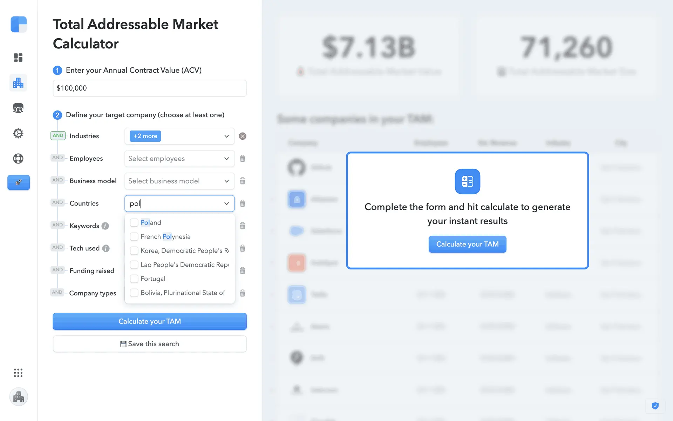Click the companies building sidebar icon
This screenshot has width=673, height=421.
[18, 83]
